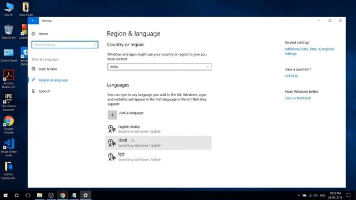
Task: Click the plus Add a language button
Action: coord(112,115)
